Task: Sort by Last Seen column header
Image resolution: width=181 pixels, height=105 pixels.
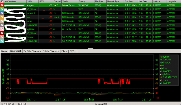Action: (x=145, y=1)
